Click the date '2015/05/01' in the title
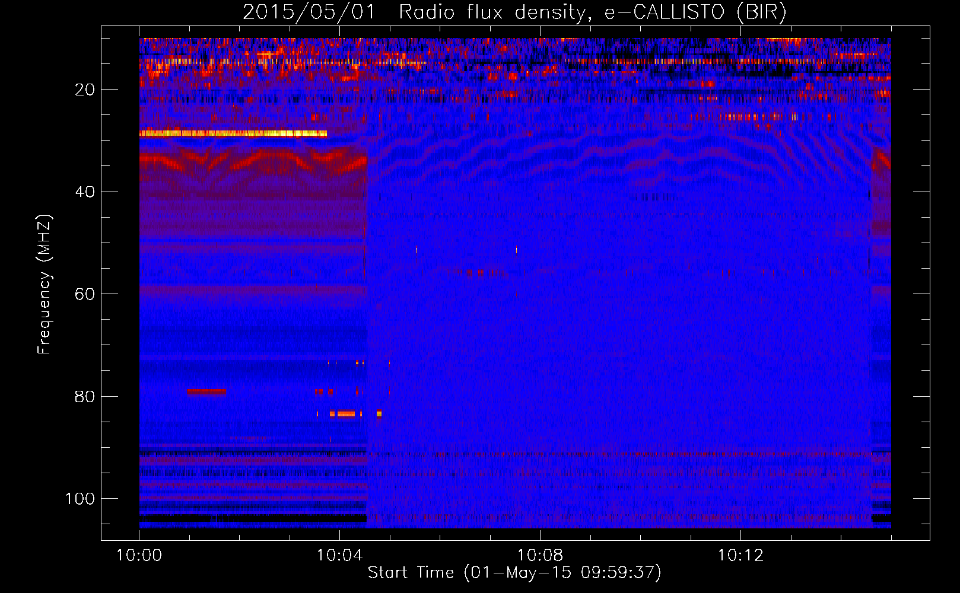 point(309,12)
